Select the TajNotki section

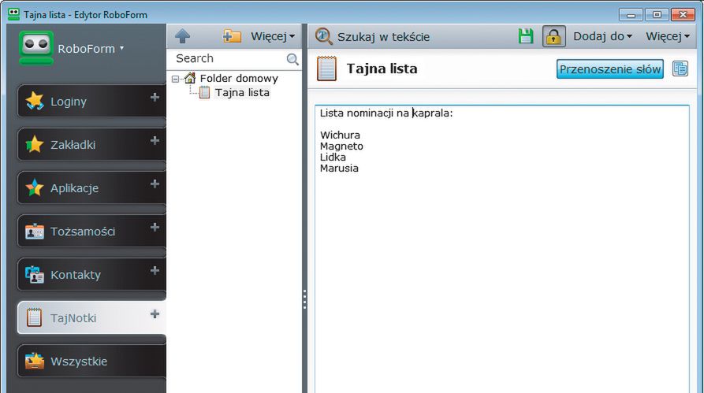tap(91, 317)
